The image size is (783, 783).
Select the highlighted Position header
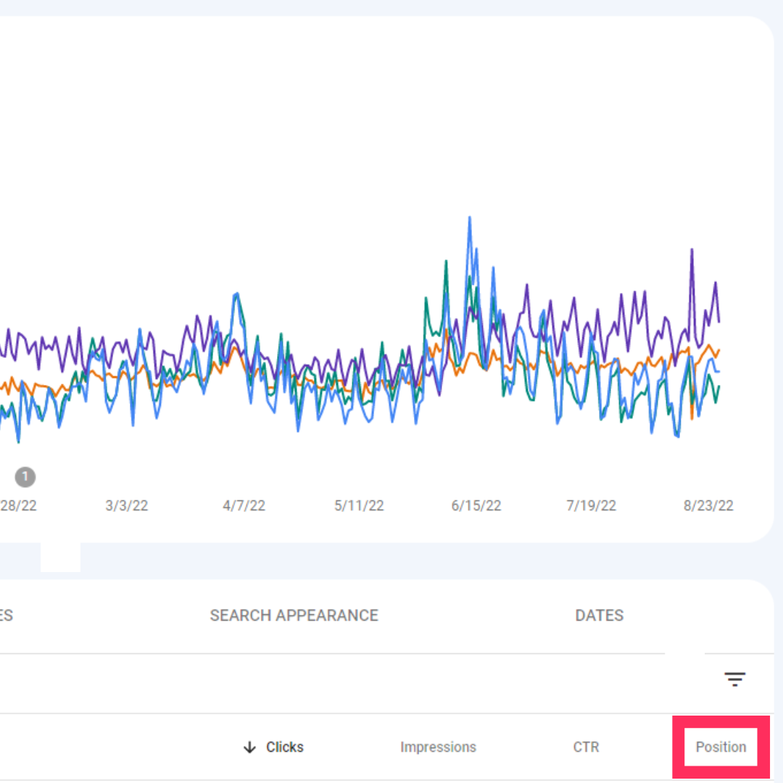(721, 747)
